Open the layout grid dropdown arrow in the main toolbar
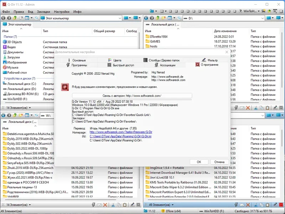Image resolution: width=285 pixels, height=214 pixels. [x=166, y=11]
